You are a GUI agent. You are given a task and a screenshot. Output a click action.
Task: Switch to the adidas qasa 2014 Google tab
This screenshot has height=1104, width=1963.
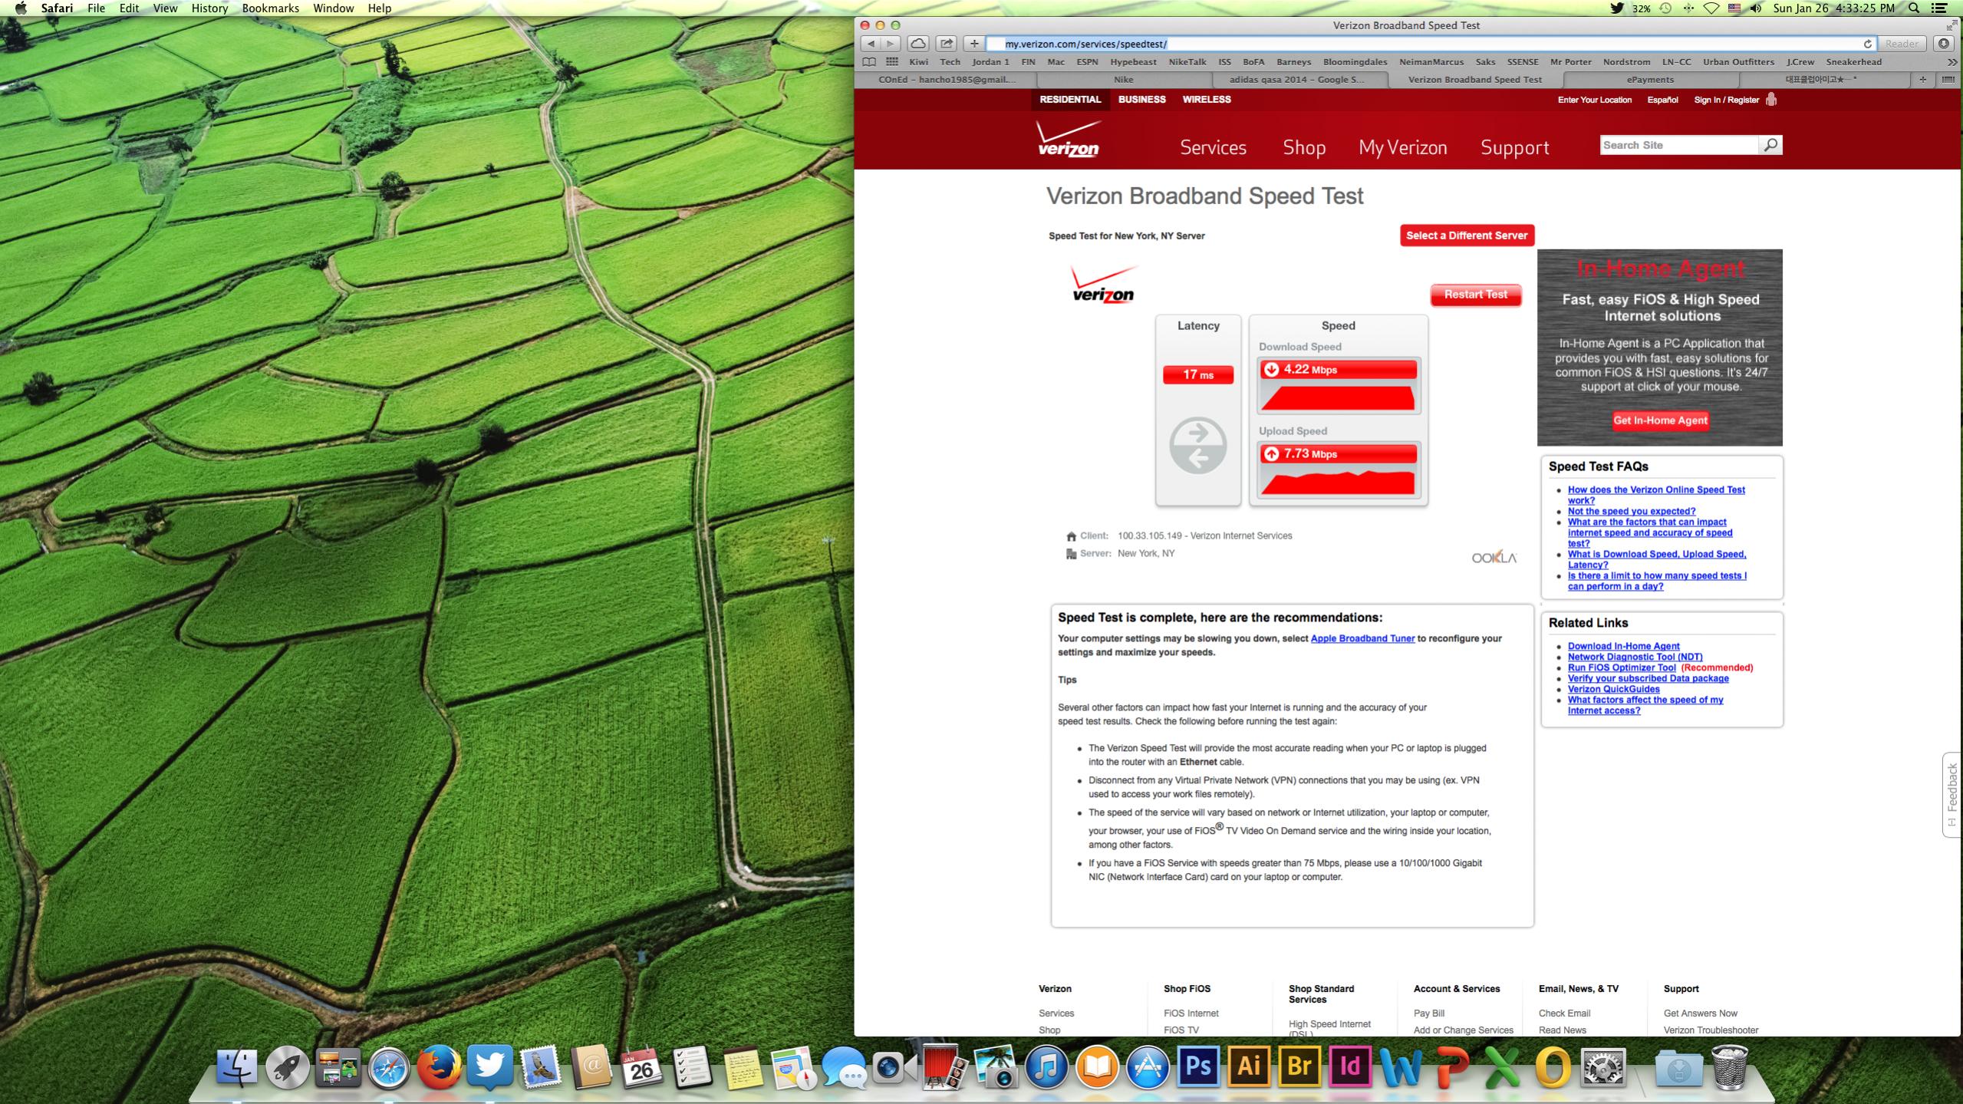pyautogui.click(x=1299, y=80)
